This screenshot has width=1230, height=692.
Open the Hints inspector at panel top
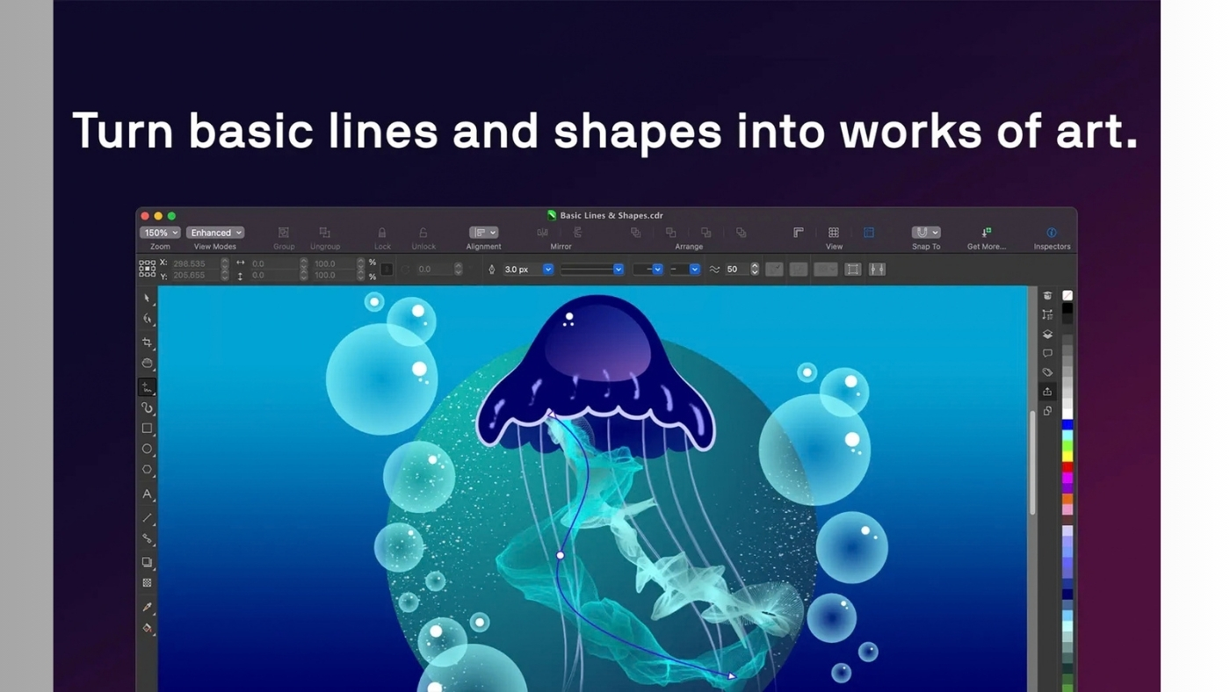(x=1047, y=296)
